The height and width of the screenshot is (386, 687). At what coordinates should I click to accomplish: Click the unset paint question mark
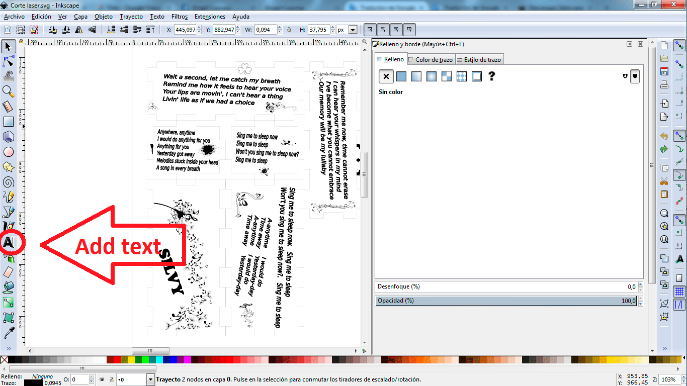(x=492, y=76)
